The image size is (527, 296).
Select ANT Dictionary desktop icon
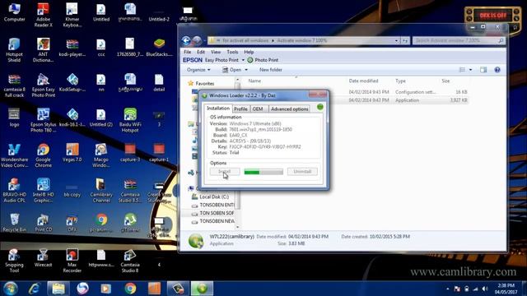click(43, 50)
